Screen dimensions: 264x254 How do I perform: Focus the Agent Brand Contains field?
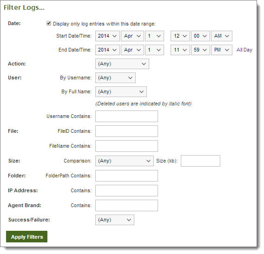[x=126, y=205]
